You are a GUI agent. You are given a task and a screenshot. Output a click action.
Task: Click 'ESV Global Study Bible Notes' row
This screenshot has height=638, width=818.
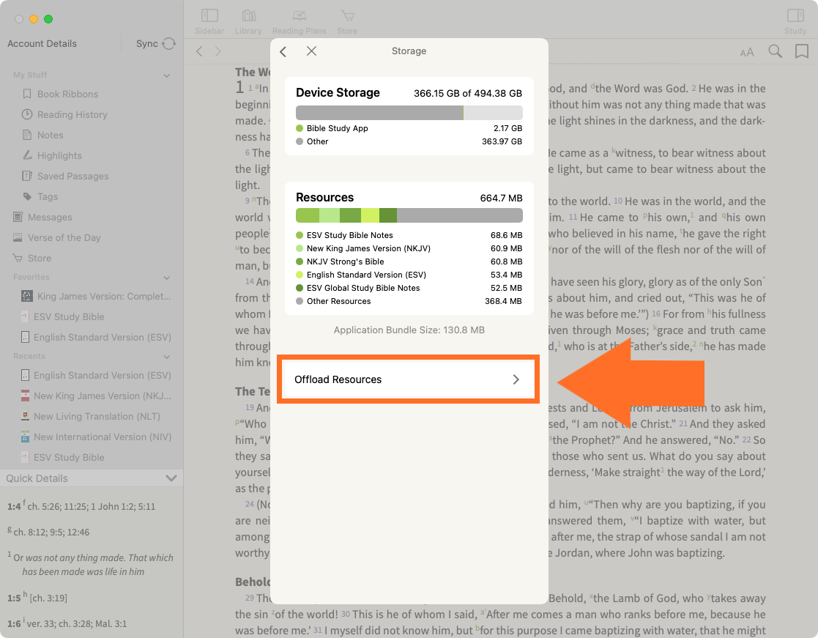409,288
